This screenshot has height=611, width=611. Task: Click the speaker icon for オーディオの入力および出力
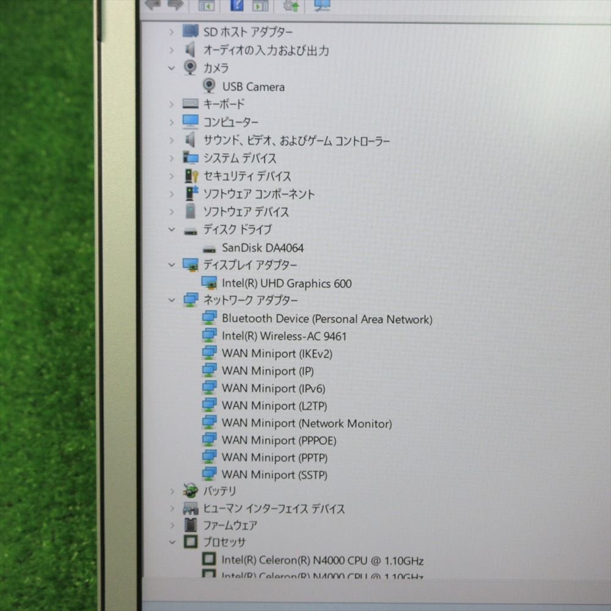[190, 49]
